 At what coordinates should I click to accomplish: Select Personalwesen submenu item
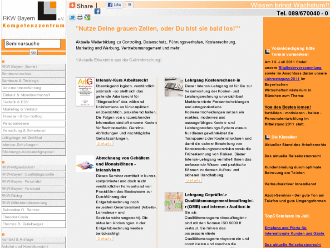34,123
